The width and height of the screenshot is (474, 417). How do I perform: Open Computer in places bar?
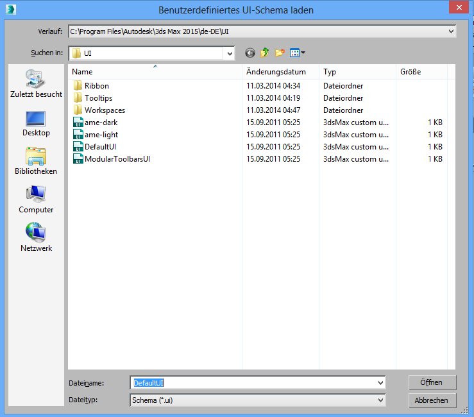[x=36, y=200]
